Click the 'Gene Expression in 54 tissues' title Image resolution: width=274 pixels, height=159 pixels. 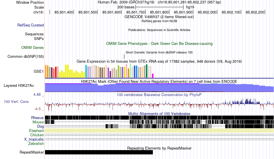pos(159,61)
